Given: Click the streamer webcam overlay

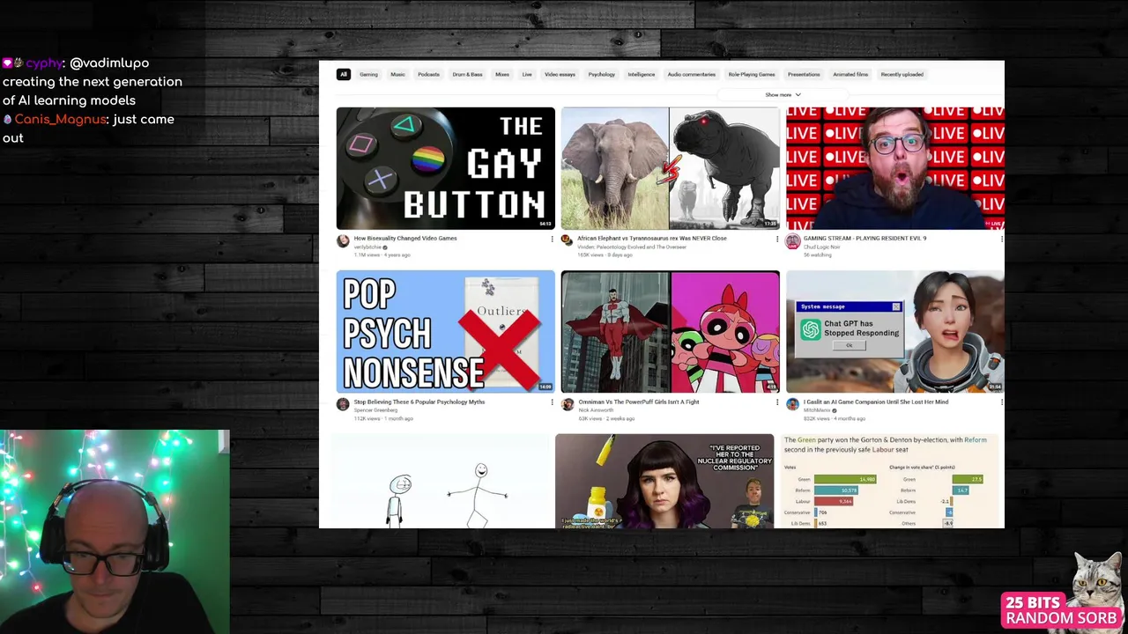Looking at the screenshot, I should [115, 532].
